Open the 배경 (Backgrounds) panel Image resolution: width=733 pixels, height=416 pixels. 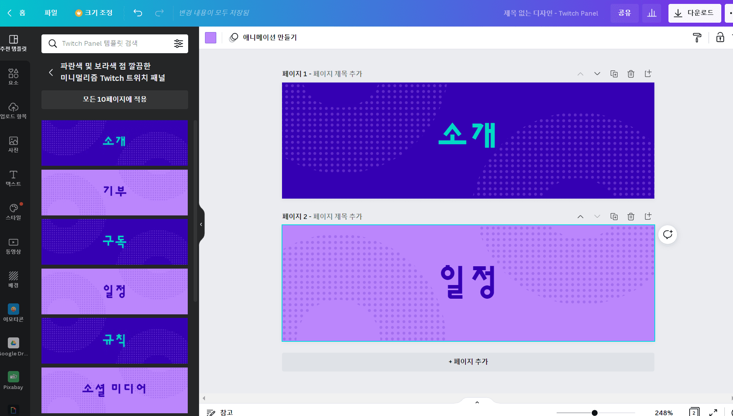coord(13,279)
